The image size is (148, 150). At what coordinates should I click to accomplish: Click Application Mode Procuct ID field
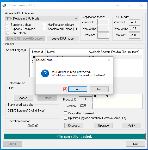[x=103, y=29]
